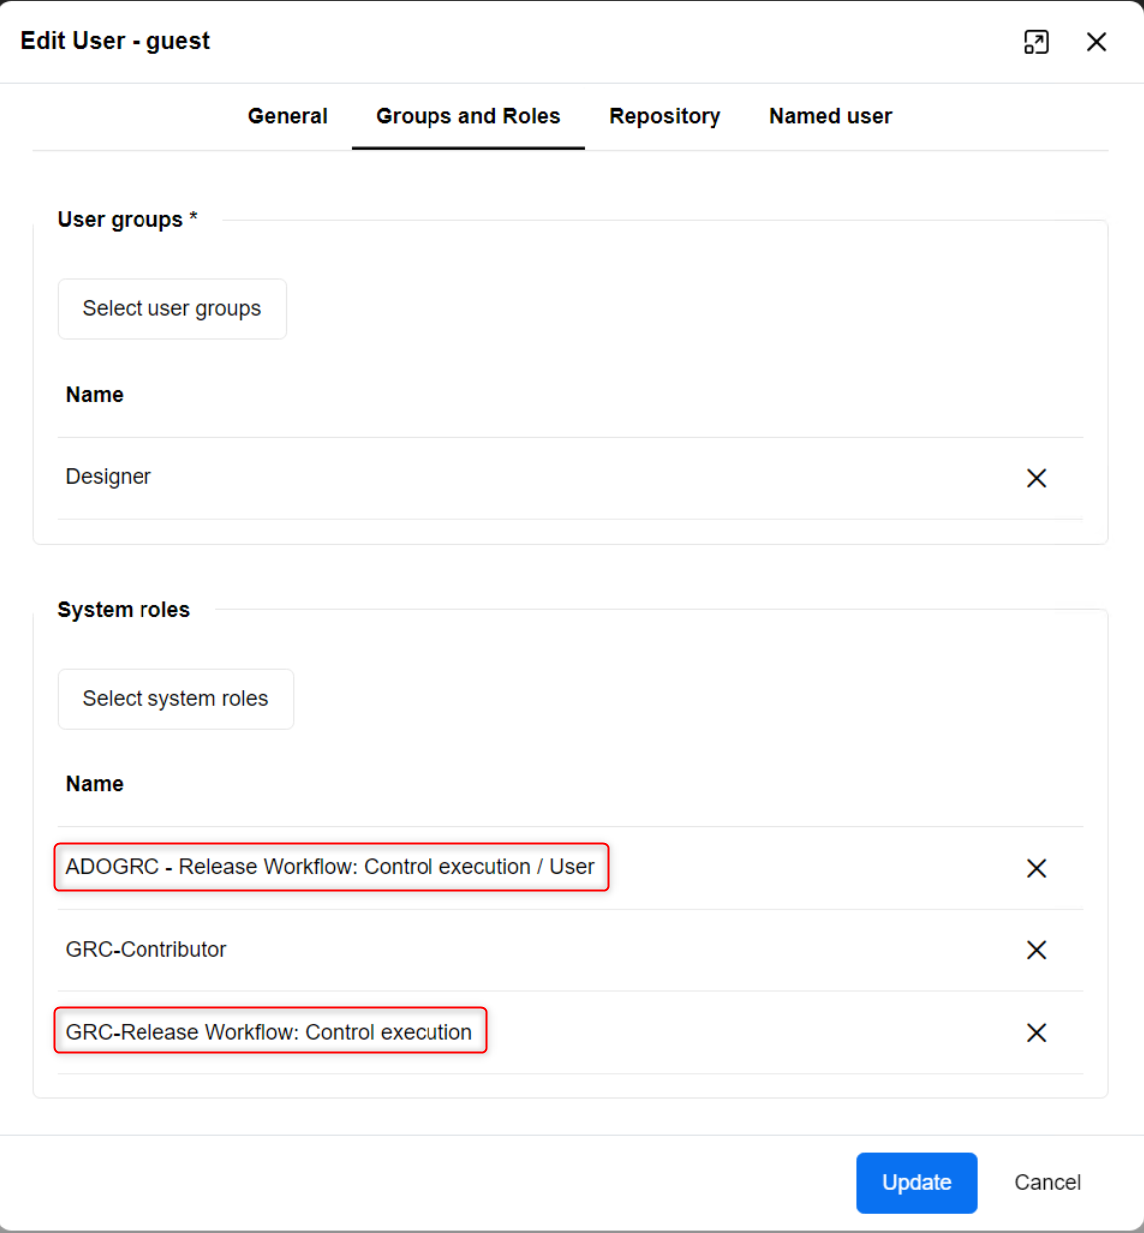This screenshot has width=1144, height=1233.
Task: Open the Select system roles picker
Action: (175, 699)
